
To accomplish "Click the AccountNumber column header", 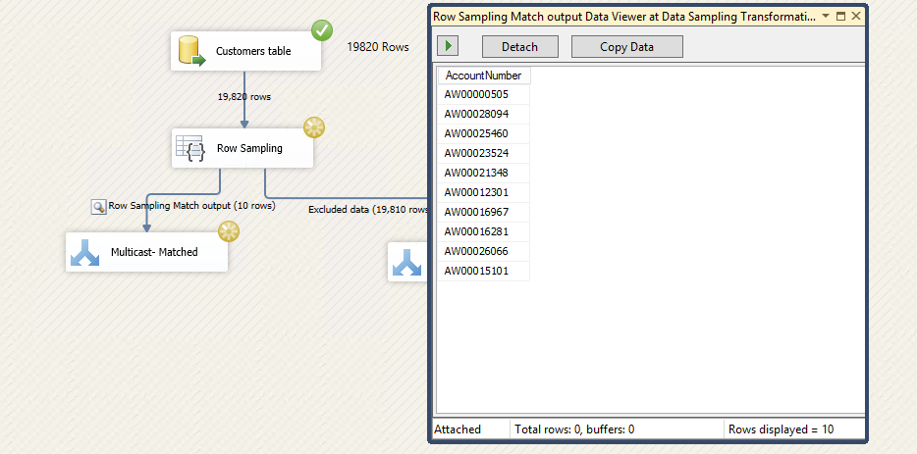I will (x=482, y=76).
